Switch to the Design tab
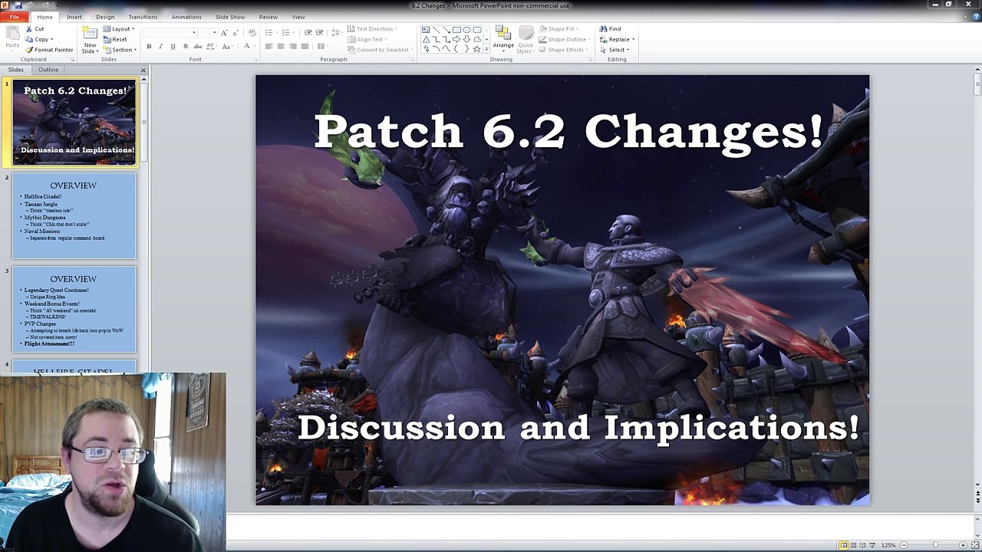Image resolution: width=982 pixels, height=552 pixels. click(x=105, y=17)
